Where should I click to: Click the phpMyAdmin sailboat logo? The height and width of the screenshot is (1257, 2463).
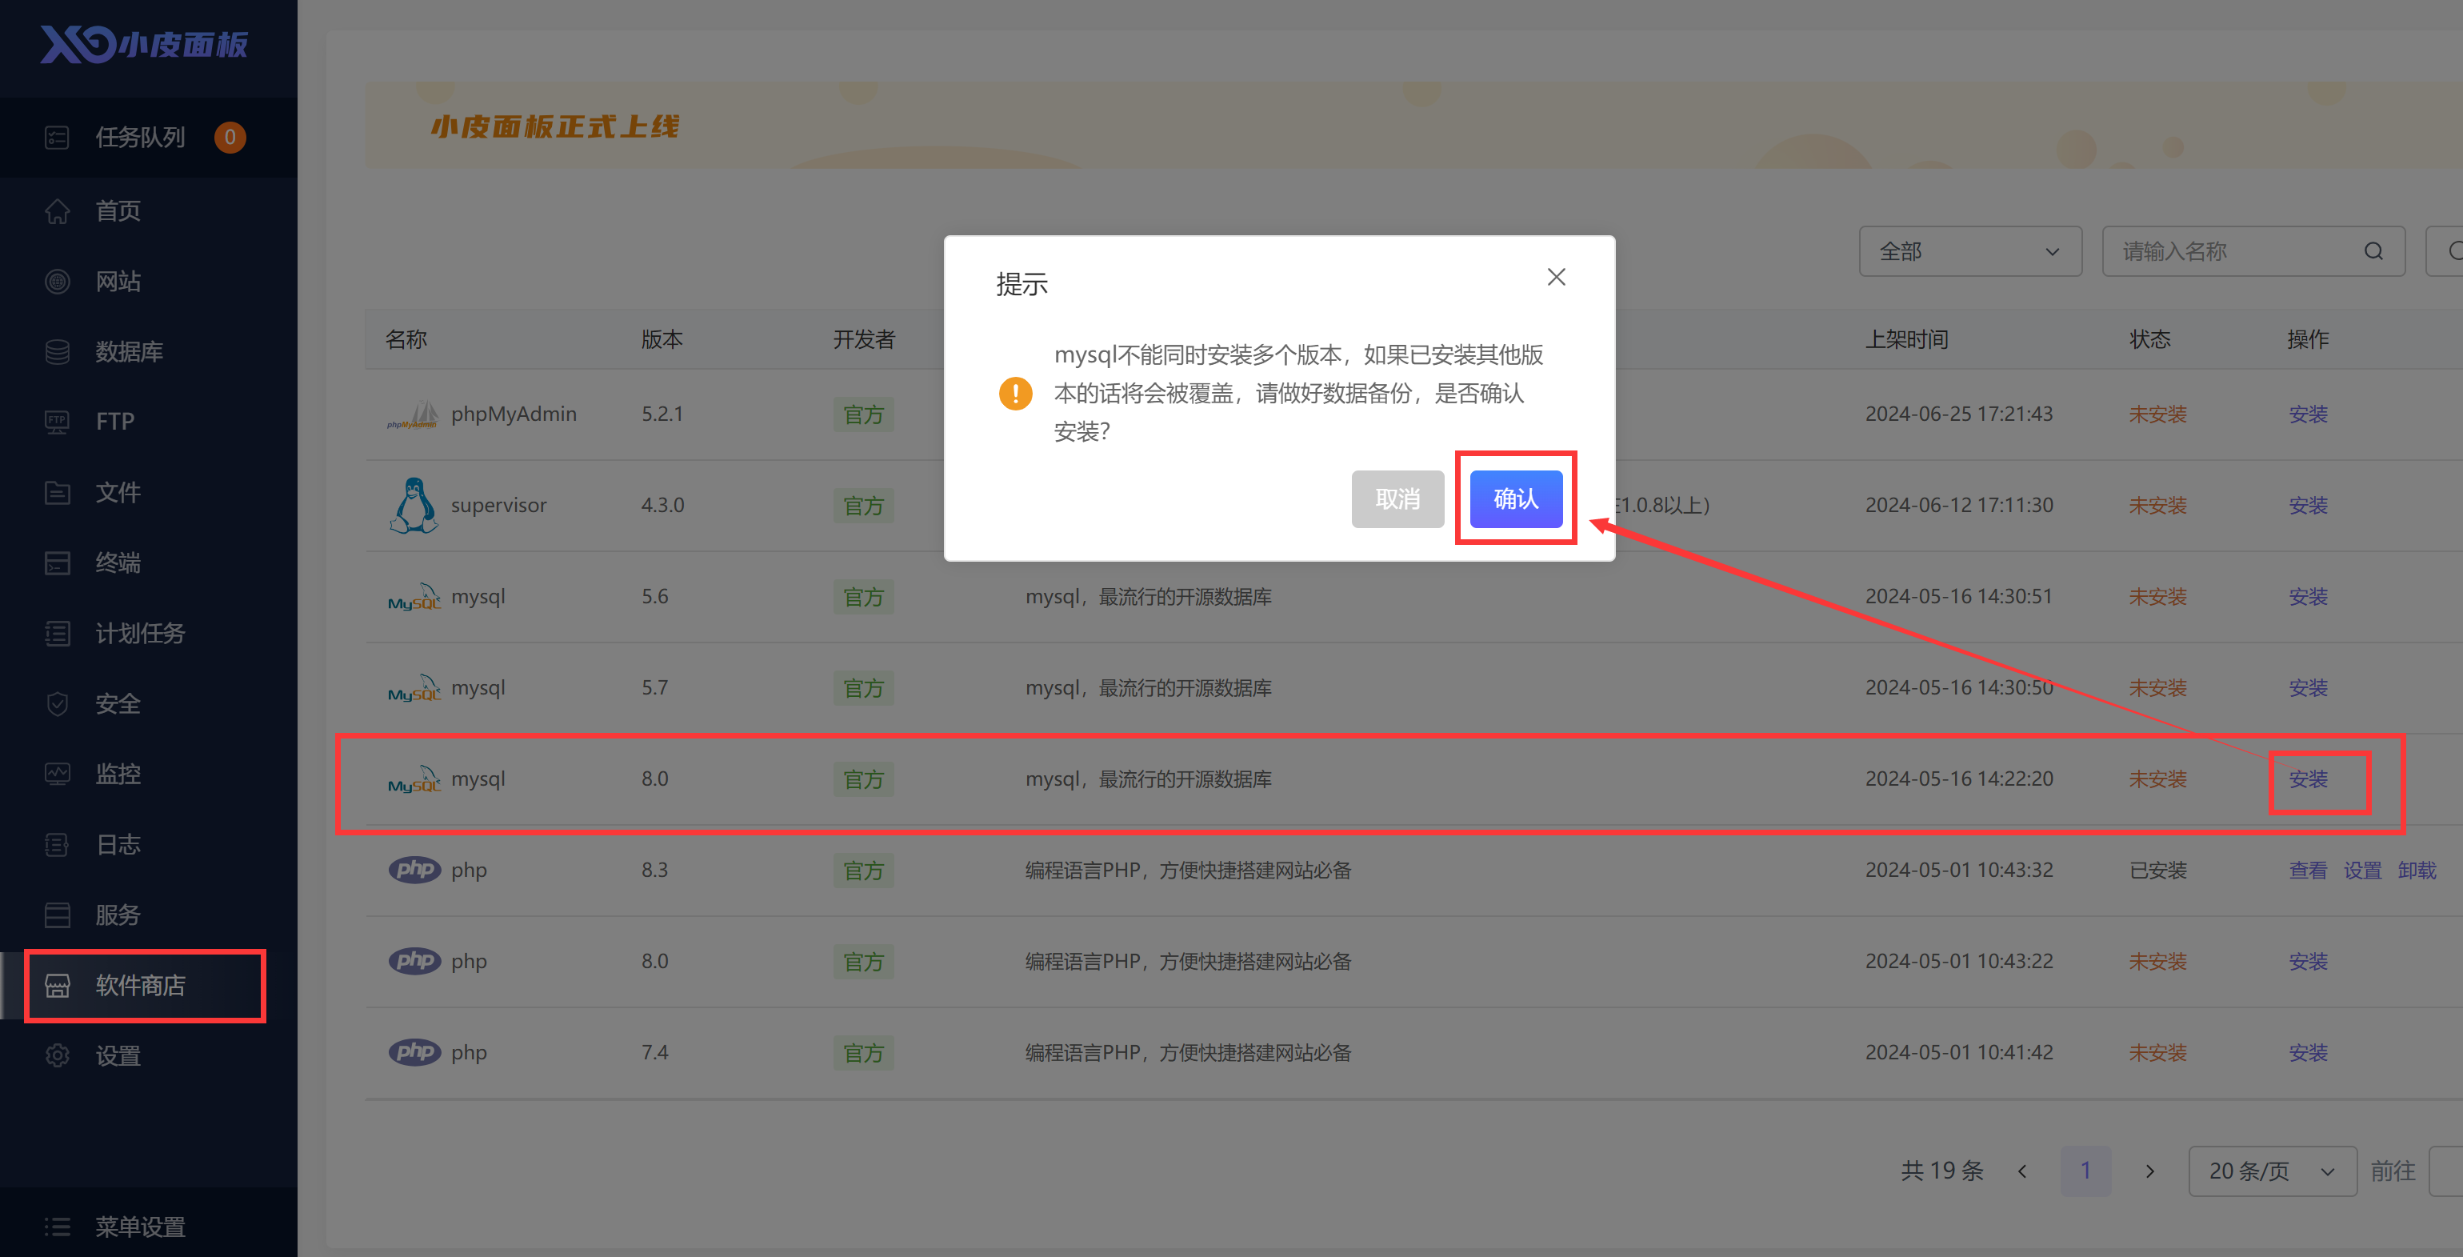(413, 414)
